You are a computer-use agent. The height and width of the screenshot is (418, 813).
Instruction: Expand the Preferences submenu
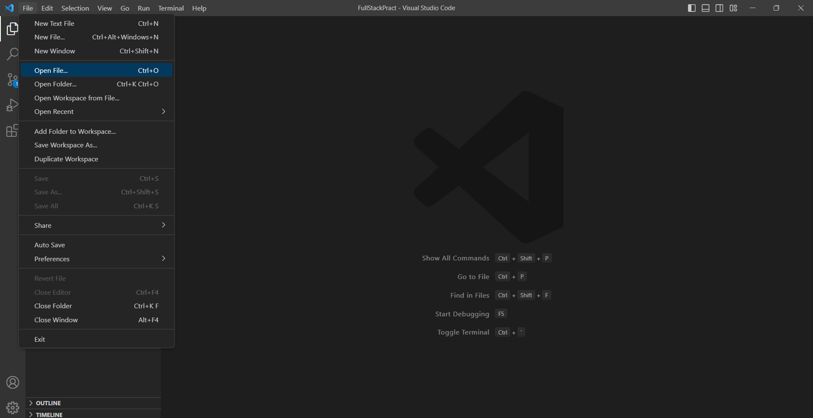point(96,259)
